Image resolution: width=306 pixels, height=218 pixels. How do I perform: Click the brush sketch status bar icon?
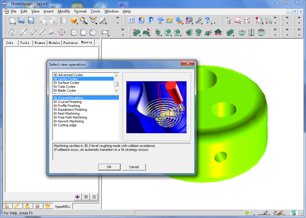pos(278,213)
